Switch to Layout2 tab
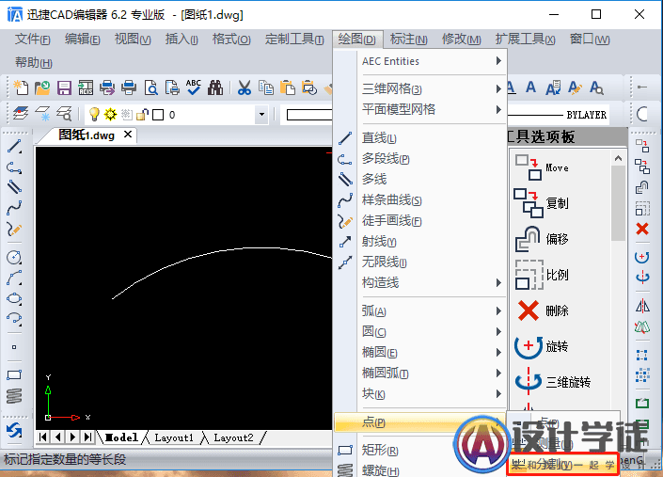Screen dimensions: 663x477 point(233,437)
